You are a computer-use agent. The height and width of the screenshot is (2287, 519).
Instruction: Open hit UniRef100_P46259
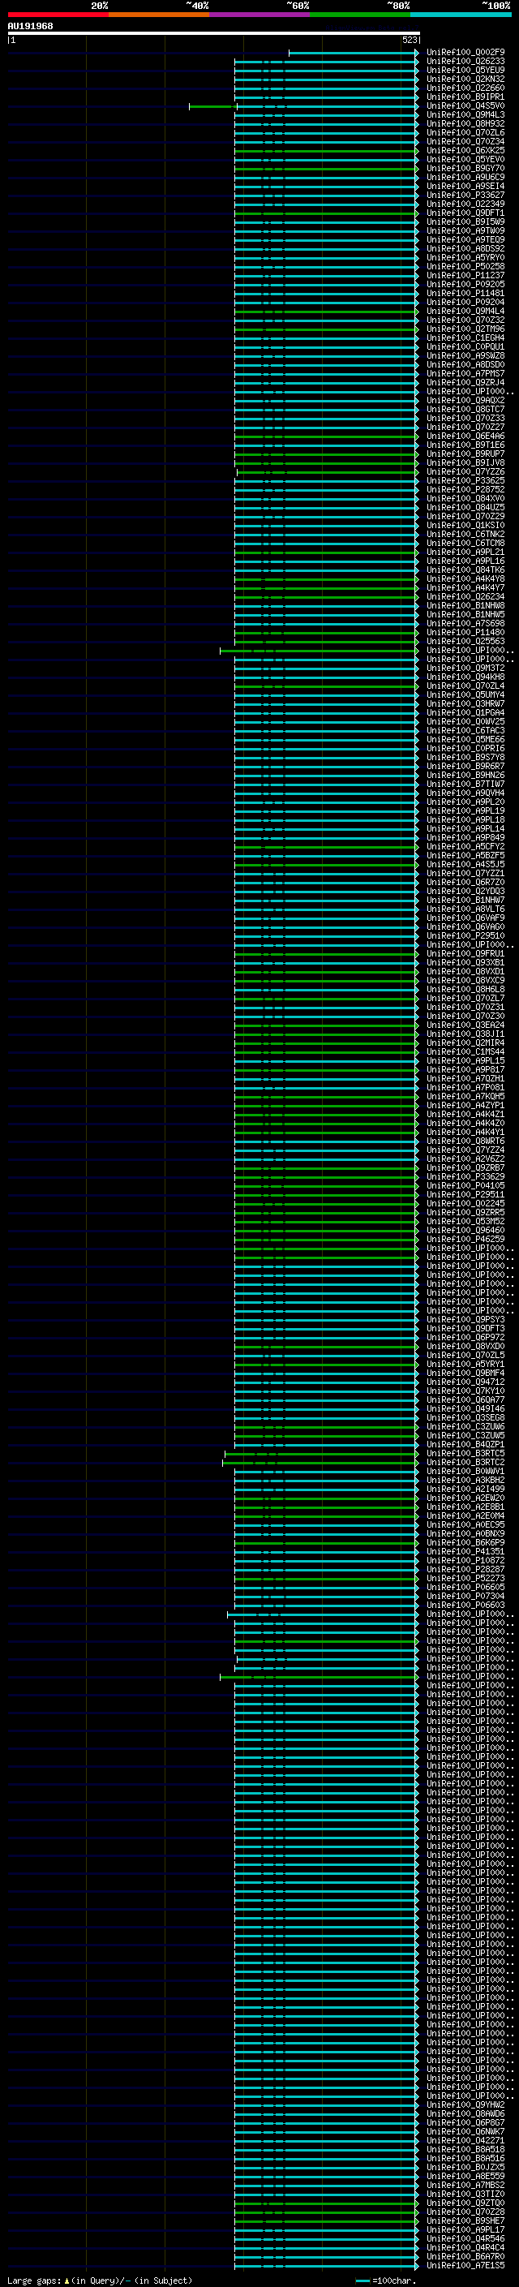click(x=465, y=1240)
